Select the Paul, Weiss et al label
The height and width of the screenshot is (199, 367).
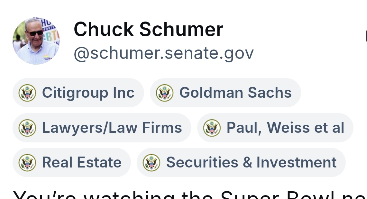285,128
